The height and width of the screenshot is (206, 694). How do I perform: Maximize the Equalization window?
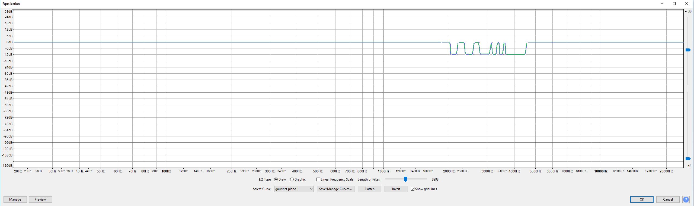(674, 4)
